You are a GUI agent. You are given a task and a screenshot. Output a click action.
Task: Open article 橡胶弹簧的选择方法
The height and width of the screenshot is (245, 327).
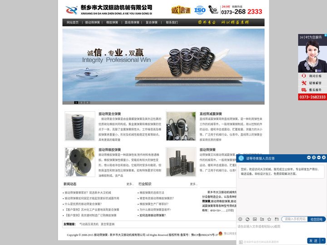coord(152,193)
